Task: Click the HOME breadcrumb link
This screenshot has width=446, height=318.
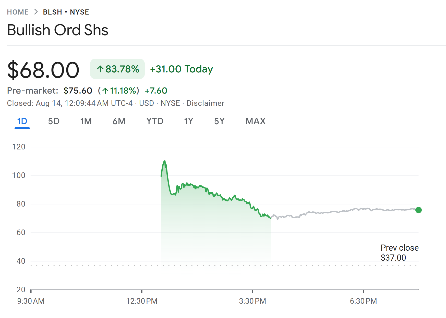Action: [18, 12]
